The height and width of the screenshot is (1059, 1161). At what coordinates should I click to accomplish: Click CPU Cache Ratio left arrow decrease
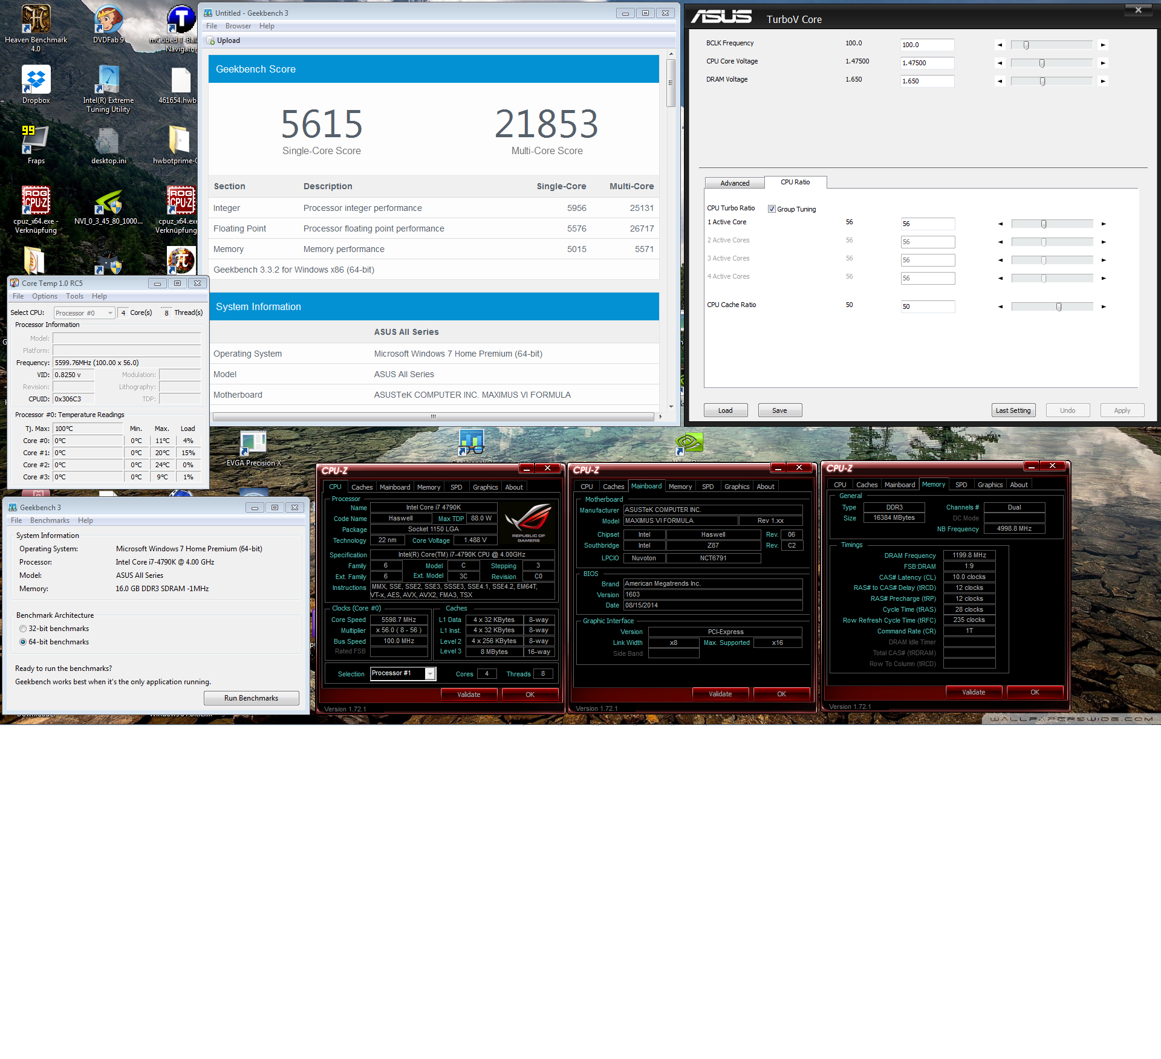[1000, 306]
